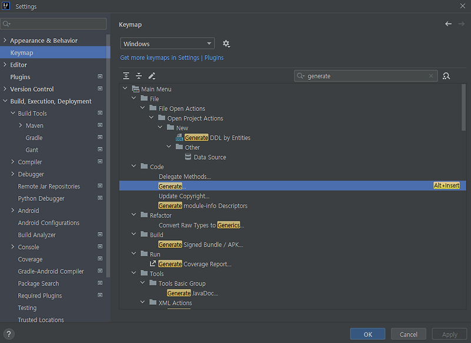Click the gear icon next to the keymap selector

(x=226, y=43)
